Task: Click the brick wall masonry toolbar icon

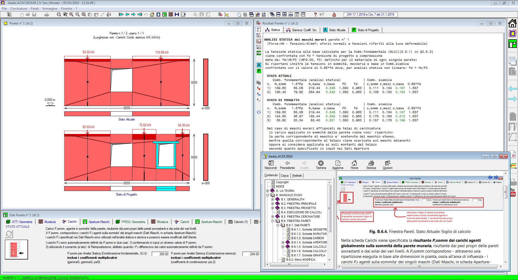Action: click(171, 15)
